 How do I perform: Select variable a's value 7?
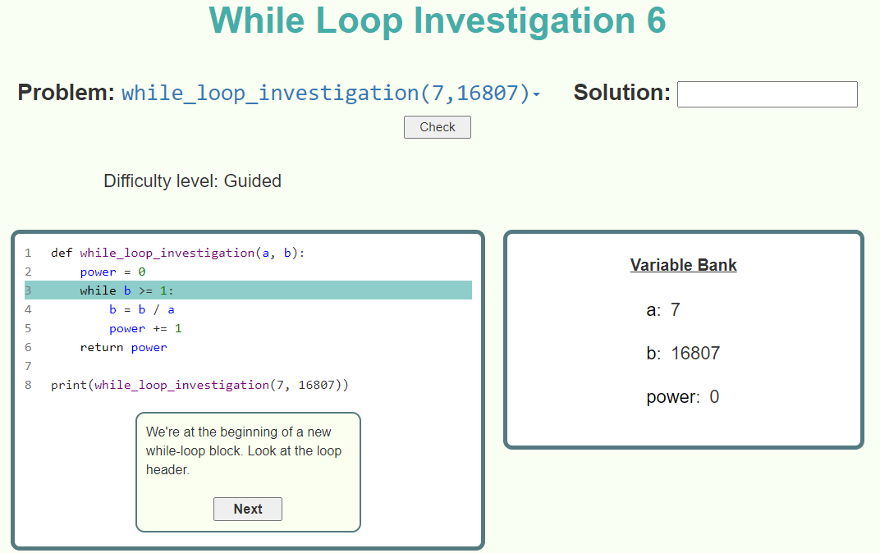pos(675,310)
